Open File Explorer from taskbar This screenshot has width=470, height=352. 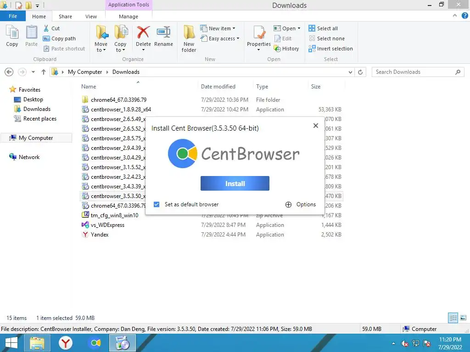click(37, 343)
